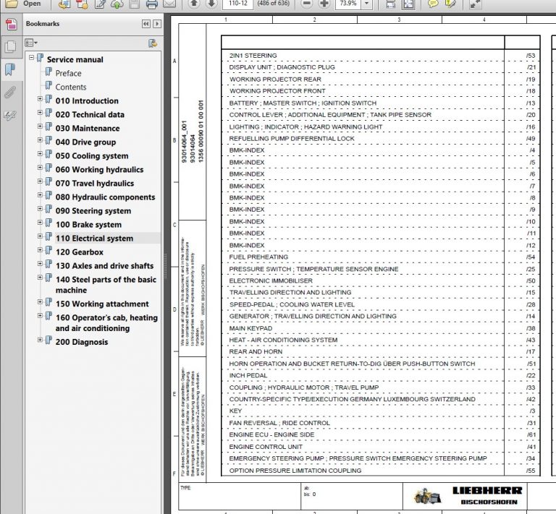The height and width of the screenshot is (514, 556).
Task: Expand the 010 Introduction bookmark
Action: 40,99
